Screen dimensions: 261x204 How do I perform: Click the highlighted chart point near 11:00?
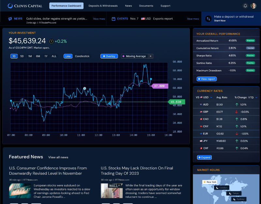84,88
